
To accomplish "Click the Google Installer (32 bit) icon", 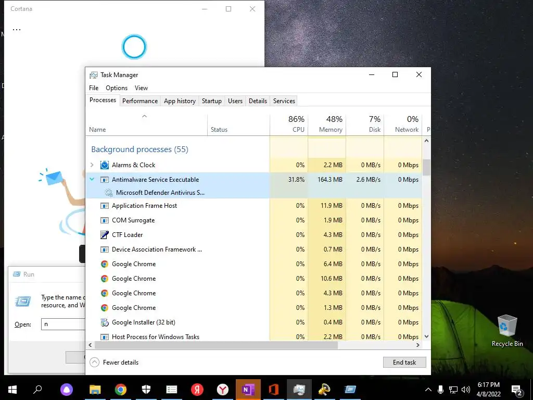I will (x=104, y=322).
